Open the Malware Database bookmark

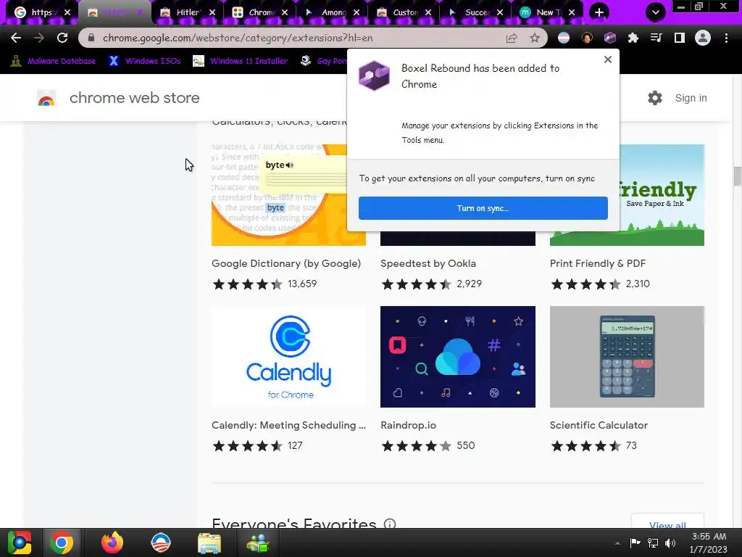53,61
